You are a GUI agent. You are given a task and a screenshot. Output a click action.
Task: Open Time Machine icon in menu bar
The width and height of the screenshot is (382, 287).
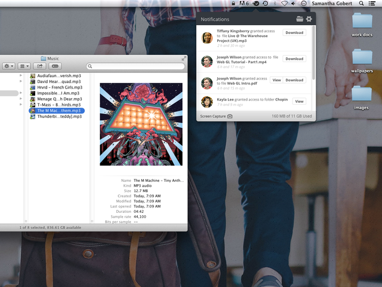pyautogui.click(x=265, y=4)
